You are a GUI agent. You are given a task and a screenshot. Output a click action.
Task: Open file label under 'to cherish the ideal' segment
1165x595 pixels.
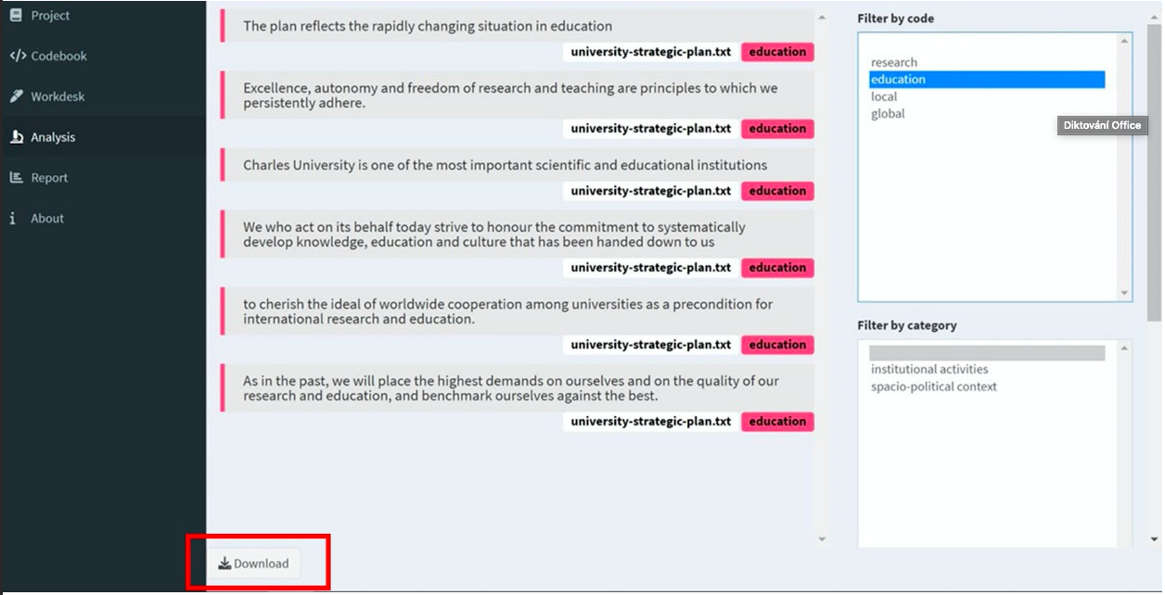click(x=651, y=345)
